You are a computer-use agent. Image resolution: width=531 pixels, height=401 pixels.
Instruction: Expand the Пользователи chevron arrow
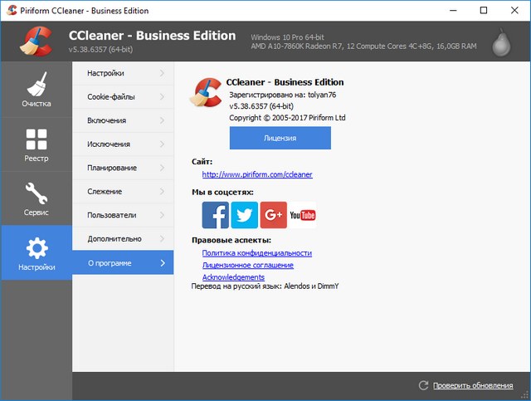[162, 215]
